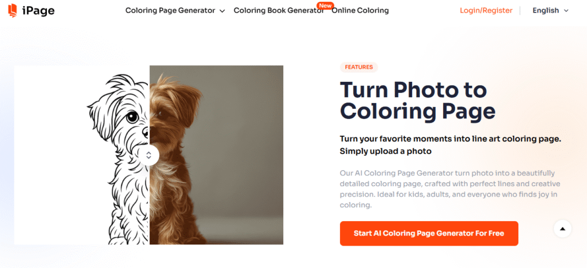The height and width of the screenshot is (268, 587).
Task: Click the line art dog drawing half
Action: point(82,155)
